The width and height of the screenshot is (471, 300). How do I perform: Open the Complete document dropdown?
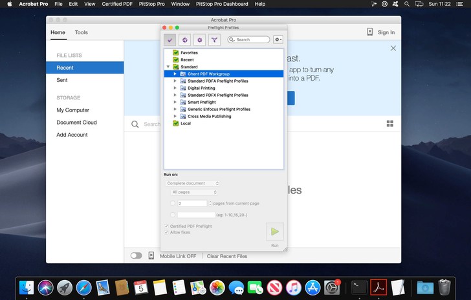(193, 183)
